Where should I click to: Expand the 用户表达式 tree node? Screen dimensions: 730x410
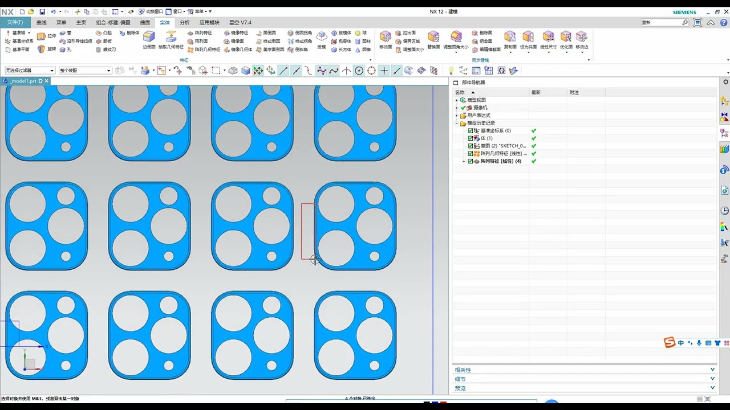pyautogui.click(x=456, y=116)
